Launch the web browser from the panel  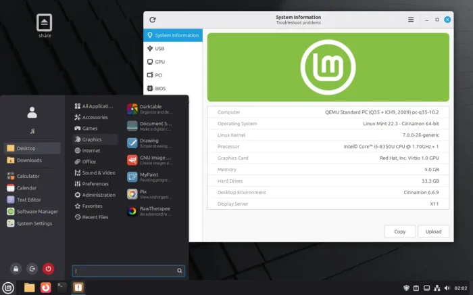(45, 288)
